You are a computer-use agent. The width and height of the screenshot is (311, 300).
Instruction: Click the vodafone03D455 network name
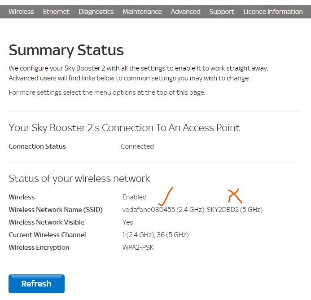click(148, 210)
